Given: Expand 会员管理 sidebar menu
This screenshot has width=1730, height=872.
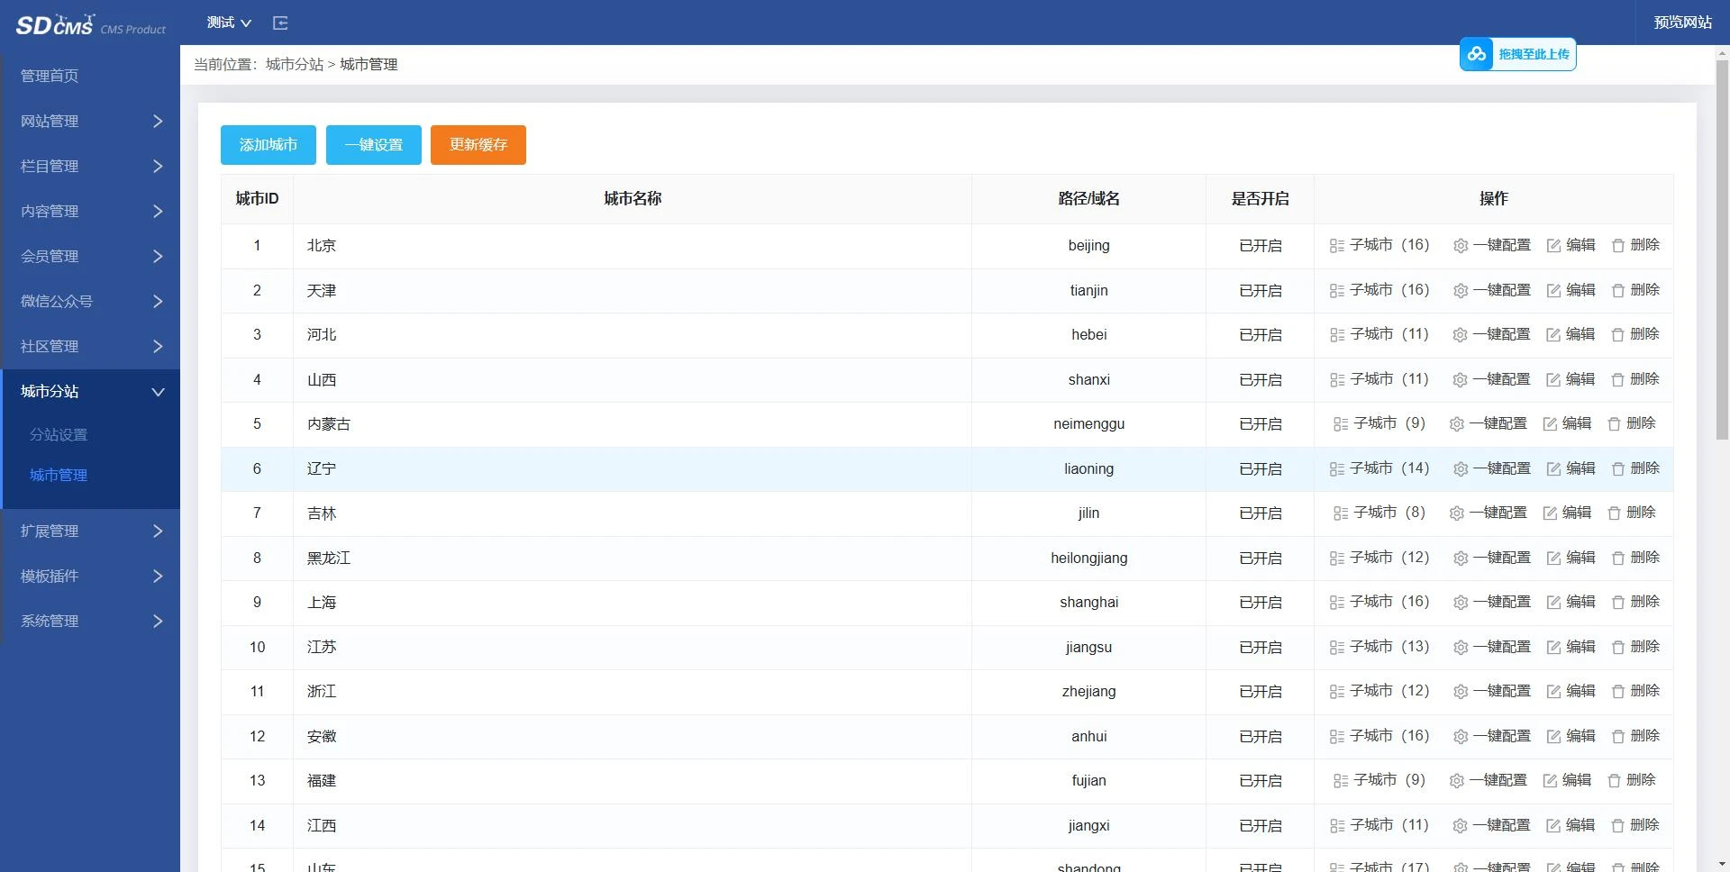Looking at the screenshot, I should click(x=90, y=256).
